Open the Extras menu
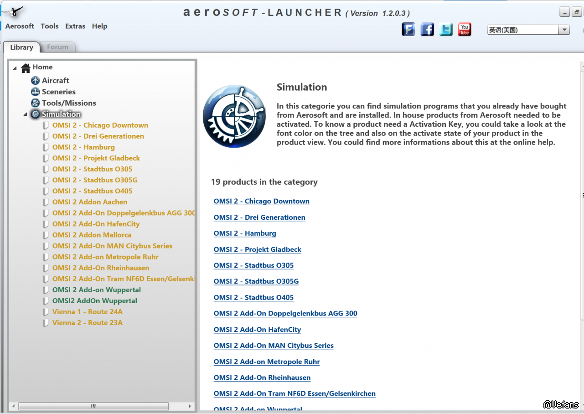The width and height of the screenshot is (584, 414). pyautogui.click(x=75, y=26)
